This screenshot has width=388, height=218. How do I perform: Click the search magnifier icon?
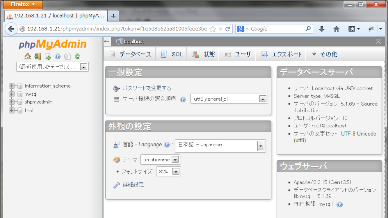[308, 29]
